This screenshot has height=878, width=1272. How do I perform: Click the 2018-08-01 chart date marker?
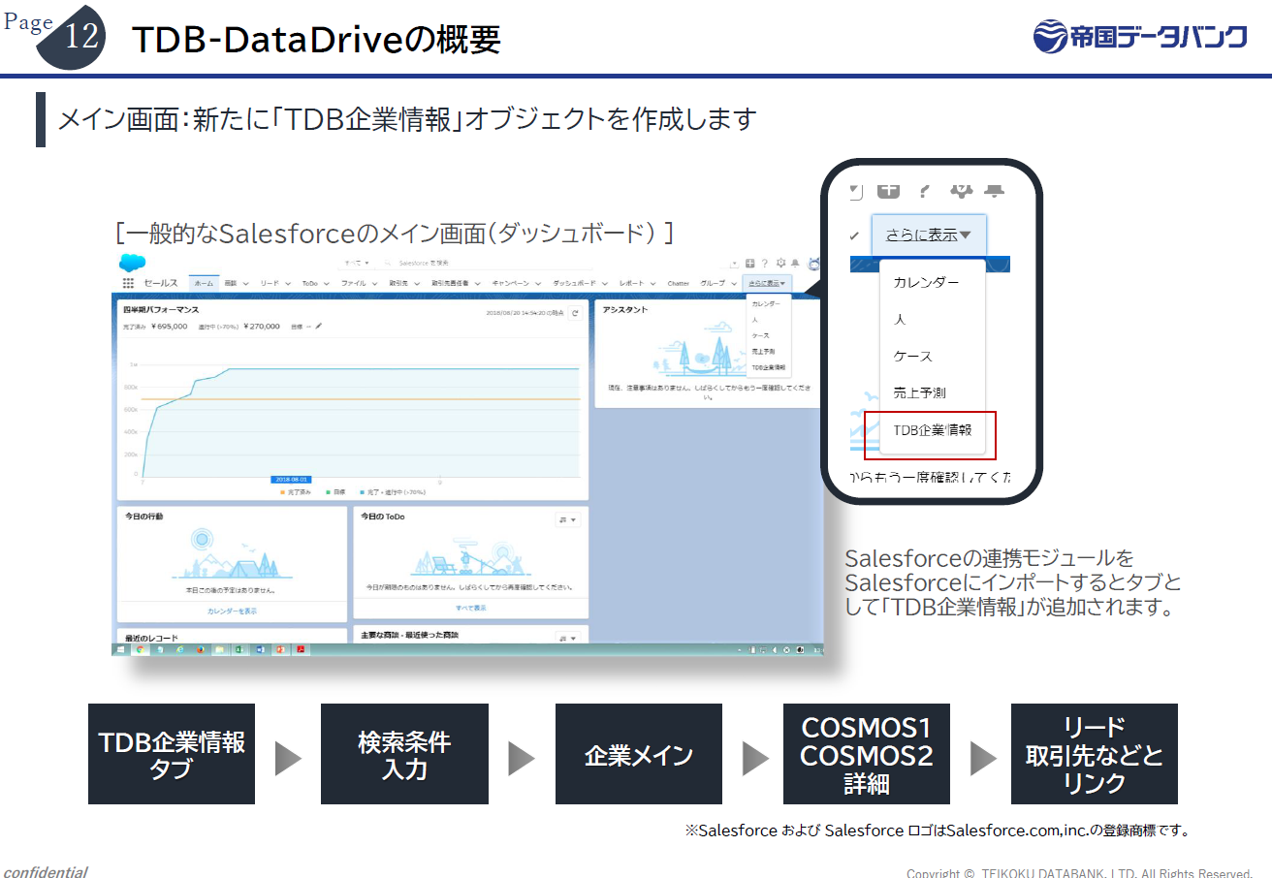tap(291, 480)
